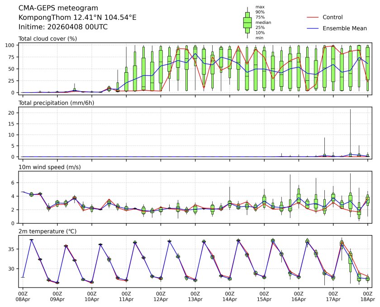
Task: Click the red Control line sample in legend
Action: click(x=313, y=17)
